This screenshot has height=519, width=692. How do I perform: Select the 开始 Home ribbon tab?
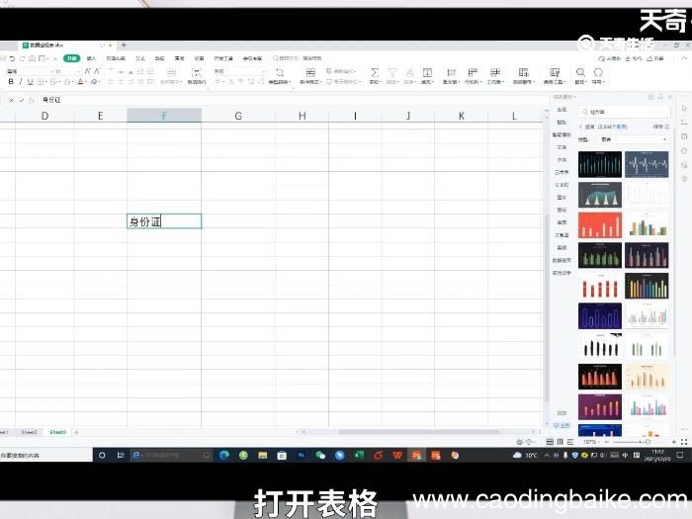tap(71, 58)
